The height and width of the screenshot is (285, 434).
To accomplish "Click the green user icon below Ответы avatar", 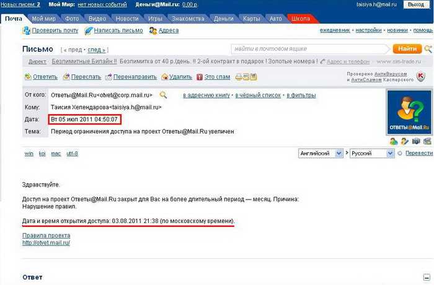I will [394, 141].
